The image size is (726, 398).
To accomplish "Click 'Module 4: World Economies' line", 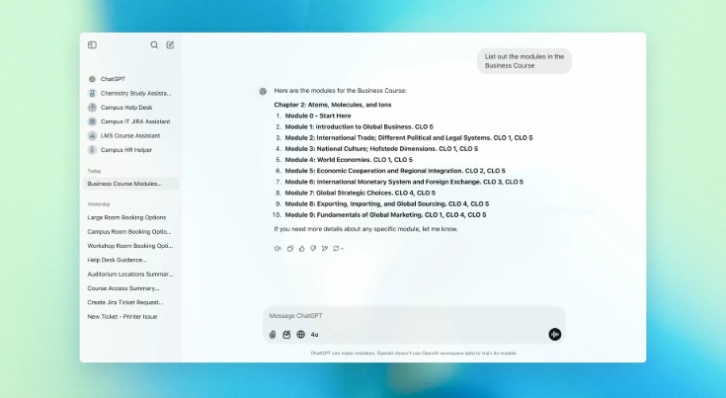I will click(348, 160).
